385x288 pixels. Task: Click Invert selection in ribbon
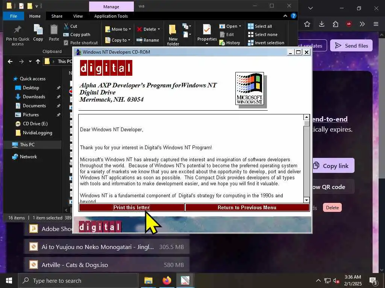tap(266, 43)
